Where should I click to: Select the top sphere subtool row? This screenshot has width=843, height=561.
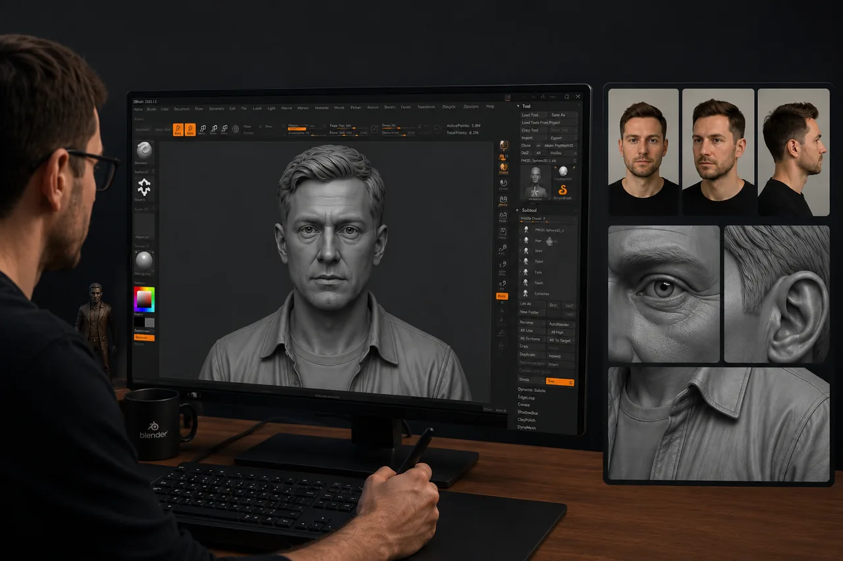547,230
